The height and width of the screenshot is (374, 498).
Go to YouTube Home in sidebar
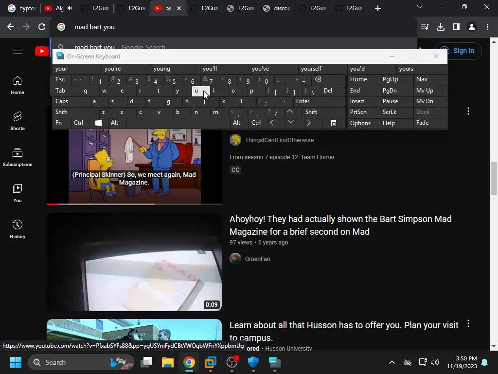pos(18,85)
